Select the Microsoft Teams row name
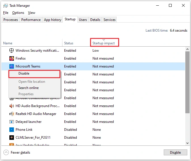The height and width of the screenshot is (161, 191). [x=28, y=66]
